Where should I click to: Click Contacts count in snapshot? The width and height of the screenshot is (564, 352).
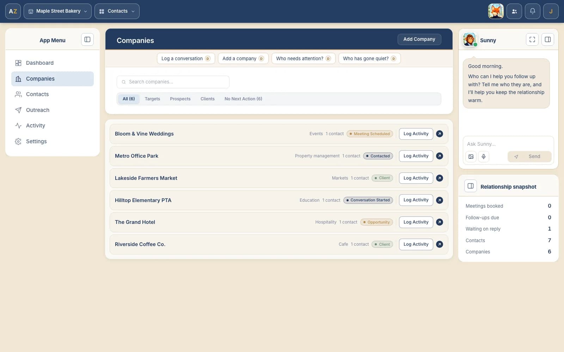pyautogui.click(x=549, y=240)
